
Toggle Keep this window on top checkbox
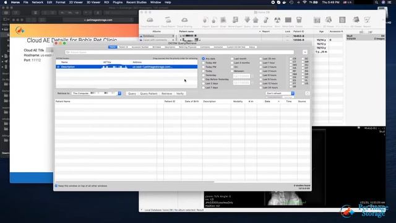[x=56, y=186]
